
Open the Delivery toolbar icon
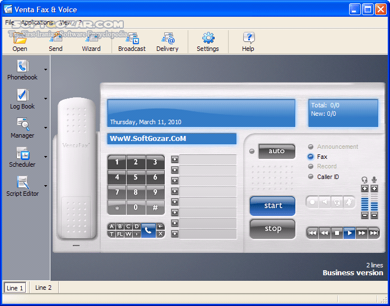[x=168, y=42]
